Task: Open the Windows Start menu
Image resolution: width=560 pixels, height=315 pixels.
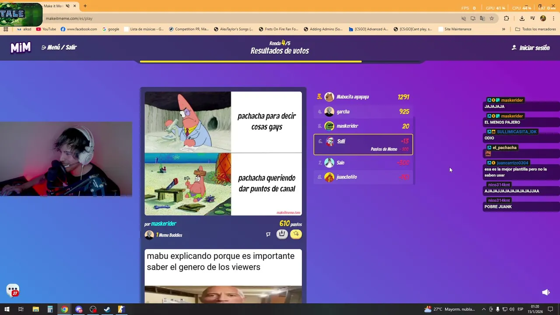Action: [7, 309]
